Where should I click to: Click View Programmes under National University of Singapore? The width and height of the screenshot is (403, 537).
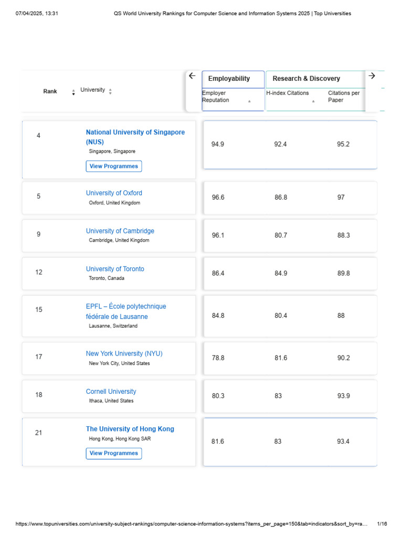click(114, 166)
